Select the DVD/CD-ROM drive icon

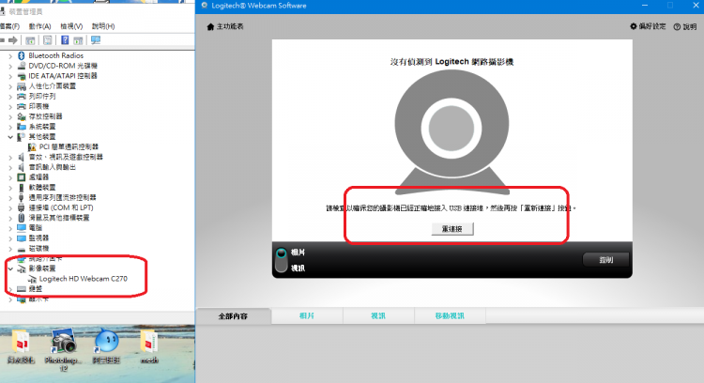[21, 66]
